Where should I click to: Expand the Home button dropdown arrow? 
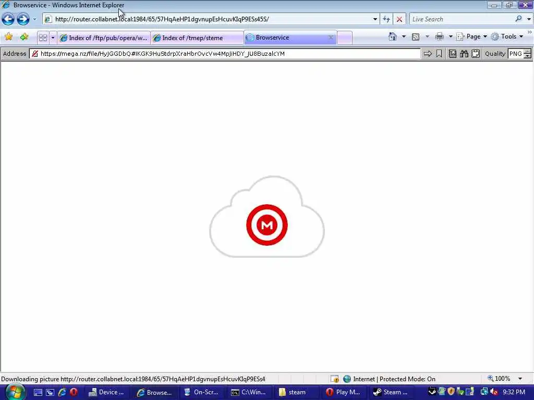pyautogui.click(x=404, y=36)
